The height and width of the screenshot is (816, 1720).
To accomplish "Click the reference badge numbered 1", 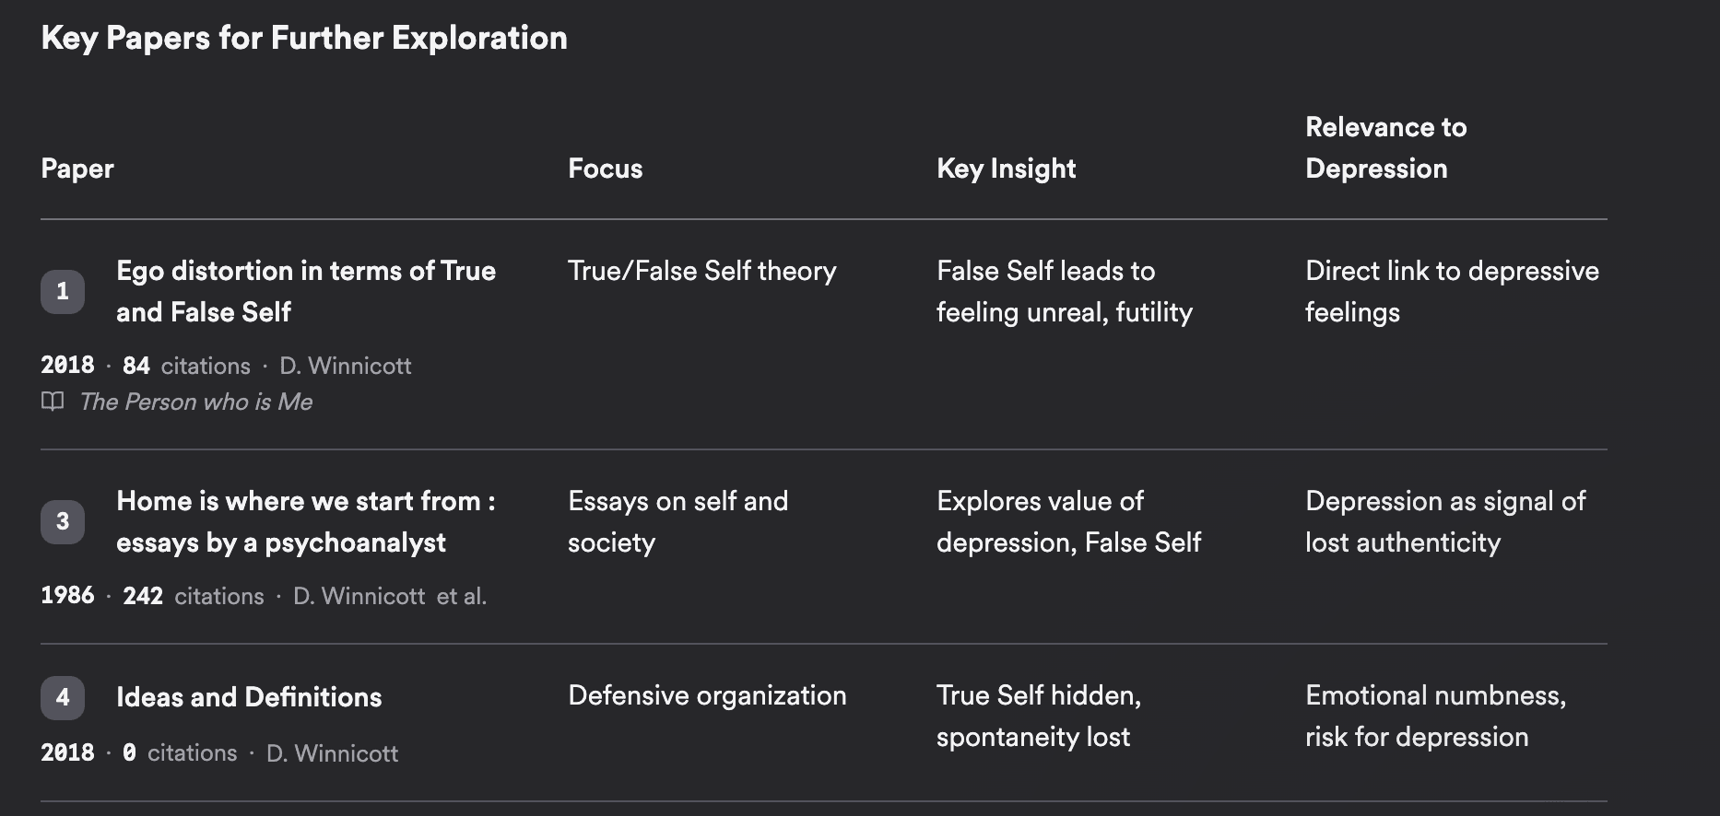I will pos(63,292).
